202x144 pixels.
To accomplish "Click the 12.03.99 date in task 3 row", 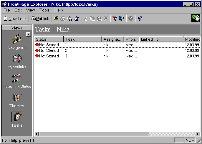I will coord(192,56).
